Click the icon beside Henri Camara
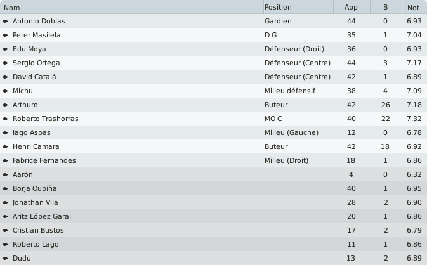Screen dimensions: 427x265 (x=6, y=146)
